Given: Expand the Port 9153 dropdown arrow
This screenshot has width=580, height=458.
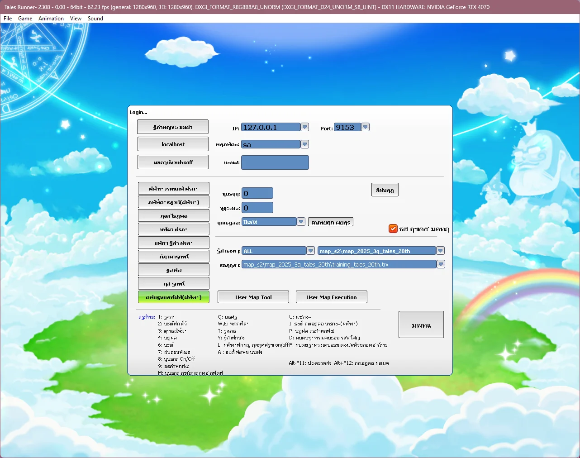Looking at the screenshot, I should (366, 127).
